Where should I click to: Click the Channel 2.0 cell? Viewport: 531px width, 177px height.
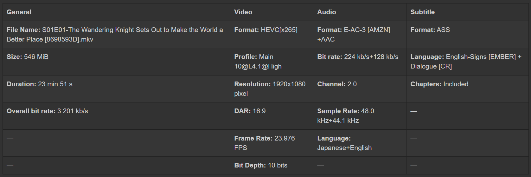tap(337, 84)
